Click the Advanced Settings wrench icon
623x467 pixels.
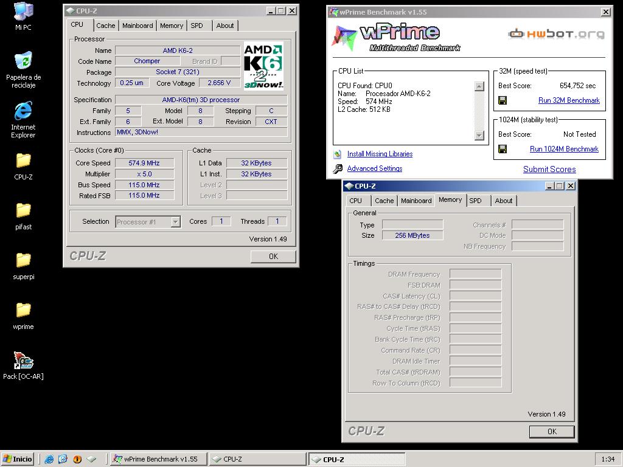(x=338, y=169)
